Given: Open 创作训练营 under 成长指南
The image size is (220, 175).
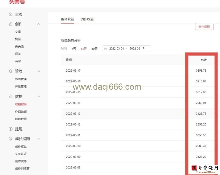Looking at the screenshot, I should point(22,169).
